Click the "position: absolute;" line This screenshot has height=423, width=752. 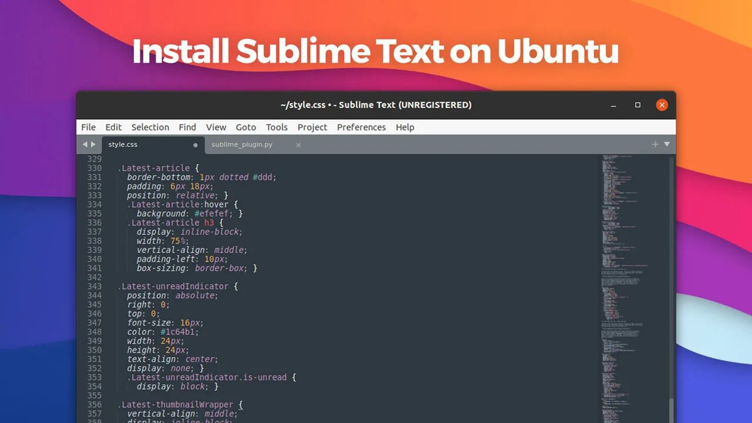pos(173,296)
